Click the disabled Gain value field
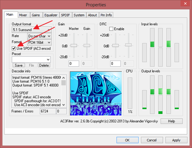This screenshot has height=148, width=192. [87, 64]
